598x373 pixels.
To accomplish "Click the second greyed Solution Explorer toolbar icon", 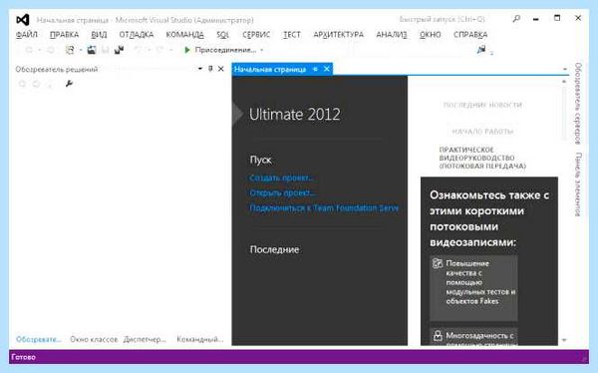I will (x=36, y=84).
